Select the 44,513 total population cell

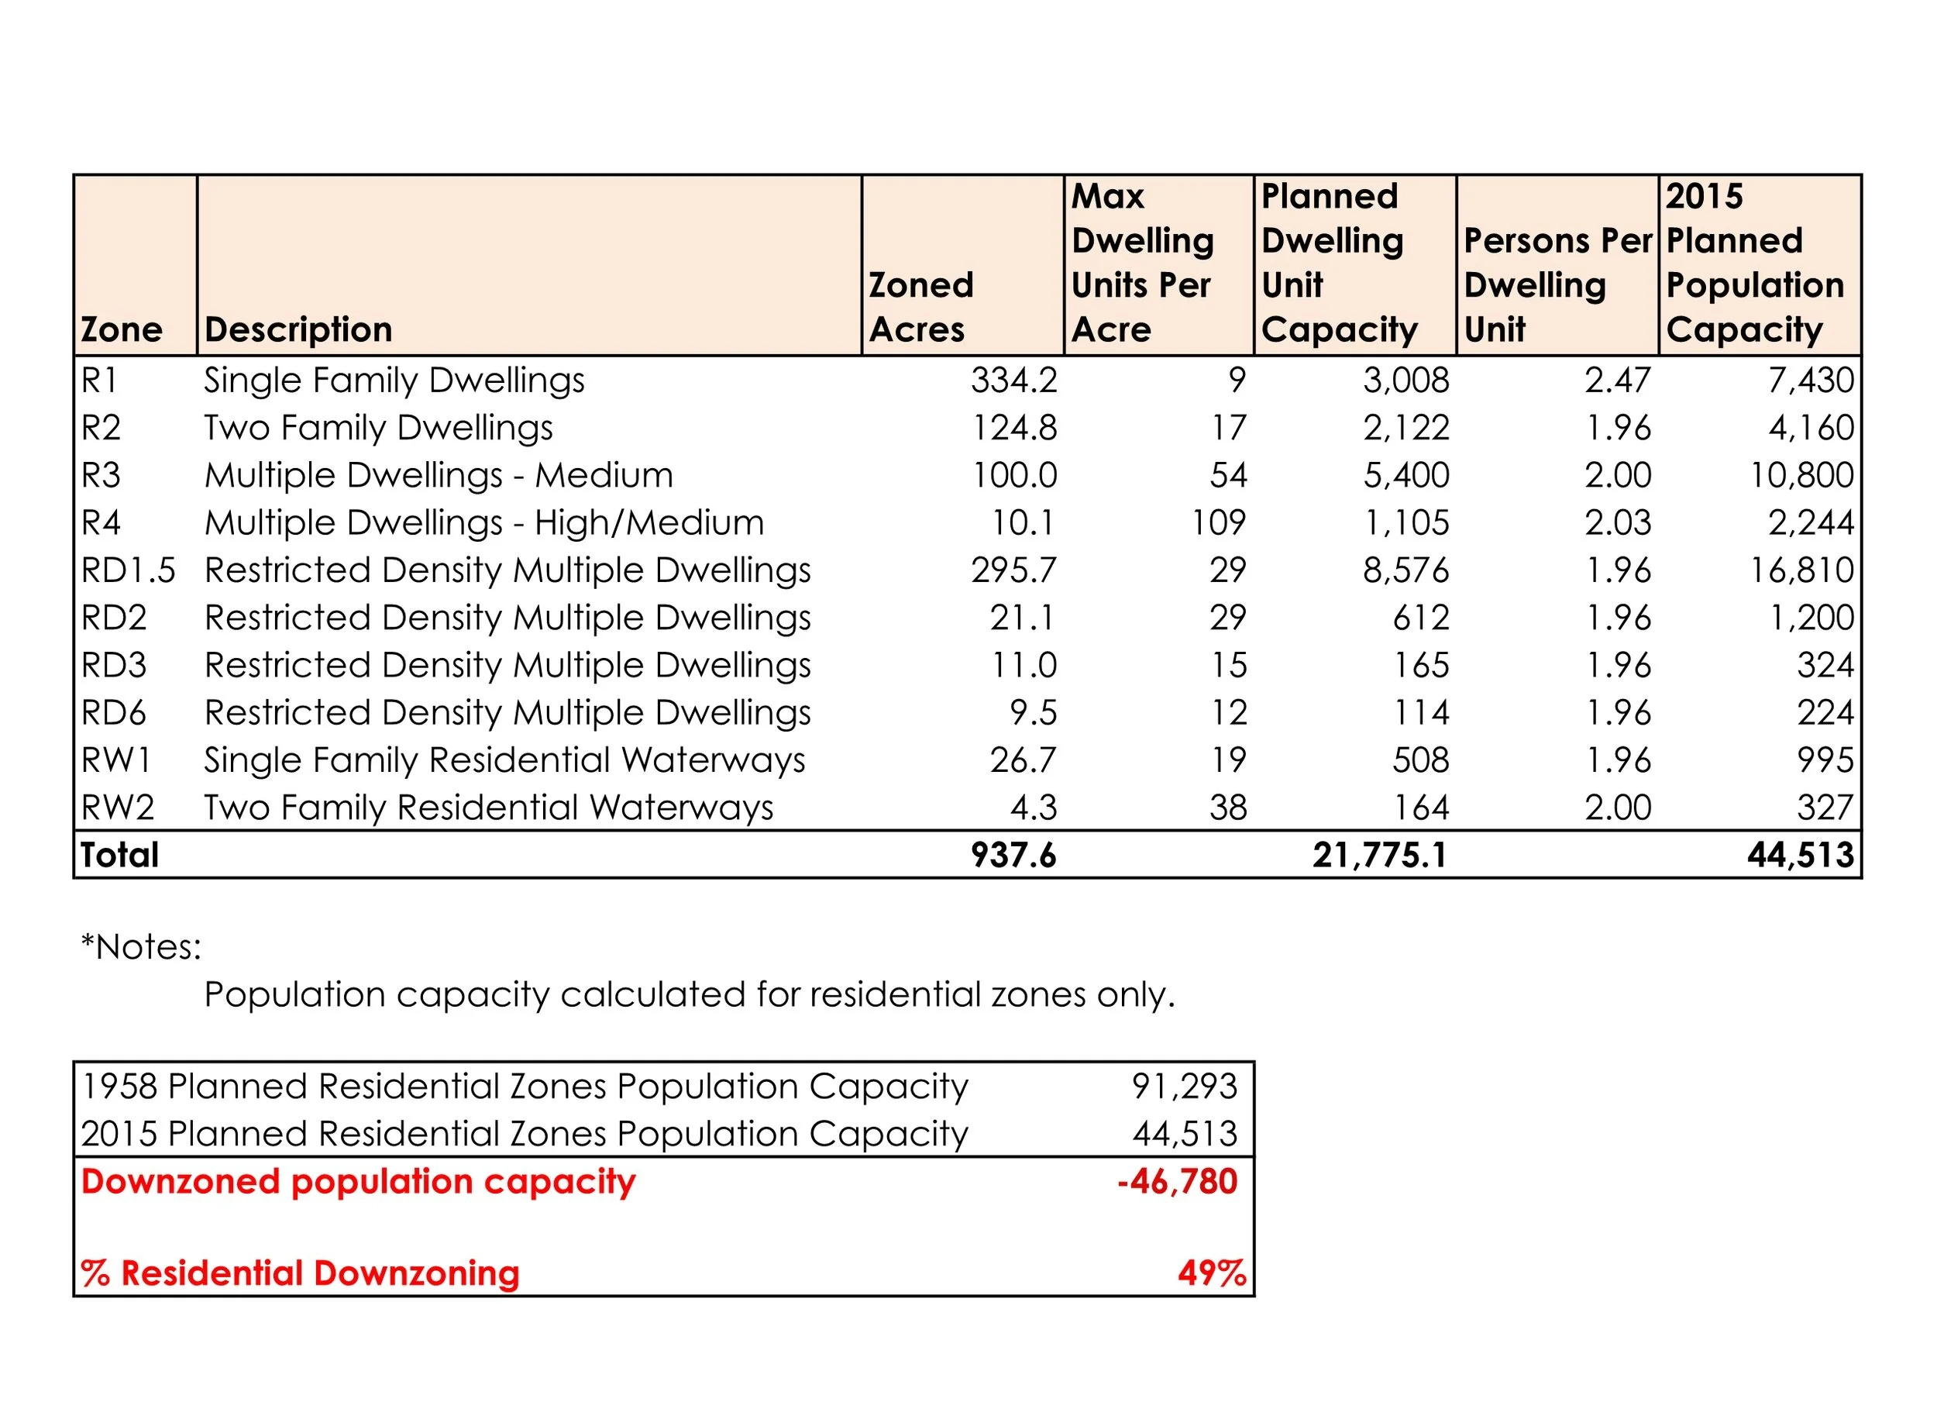click(1801, 855)
